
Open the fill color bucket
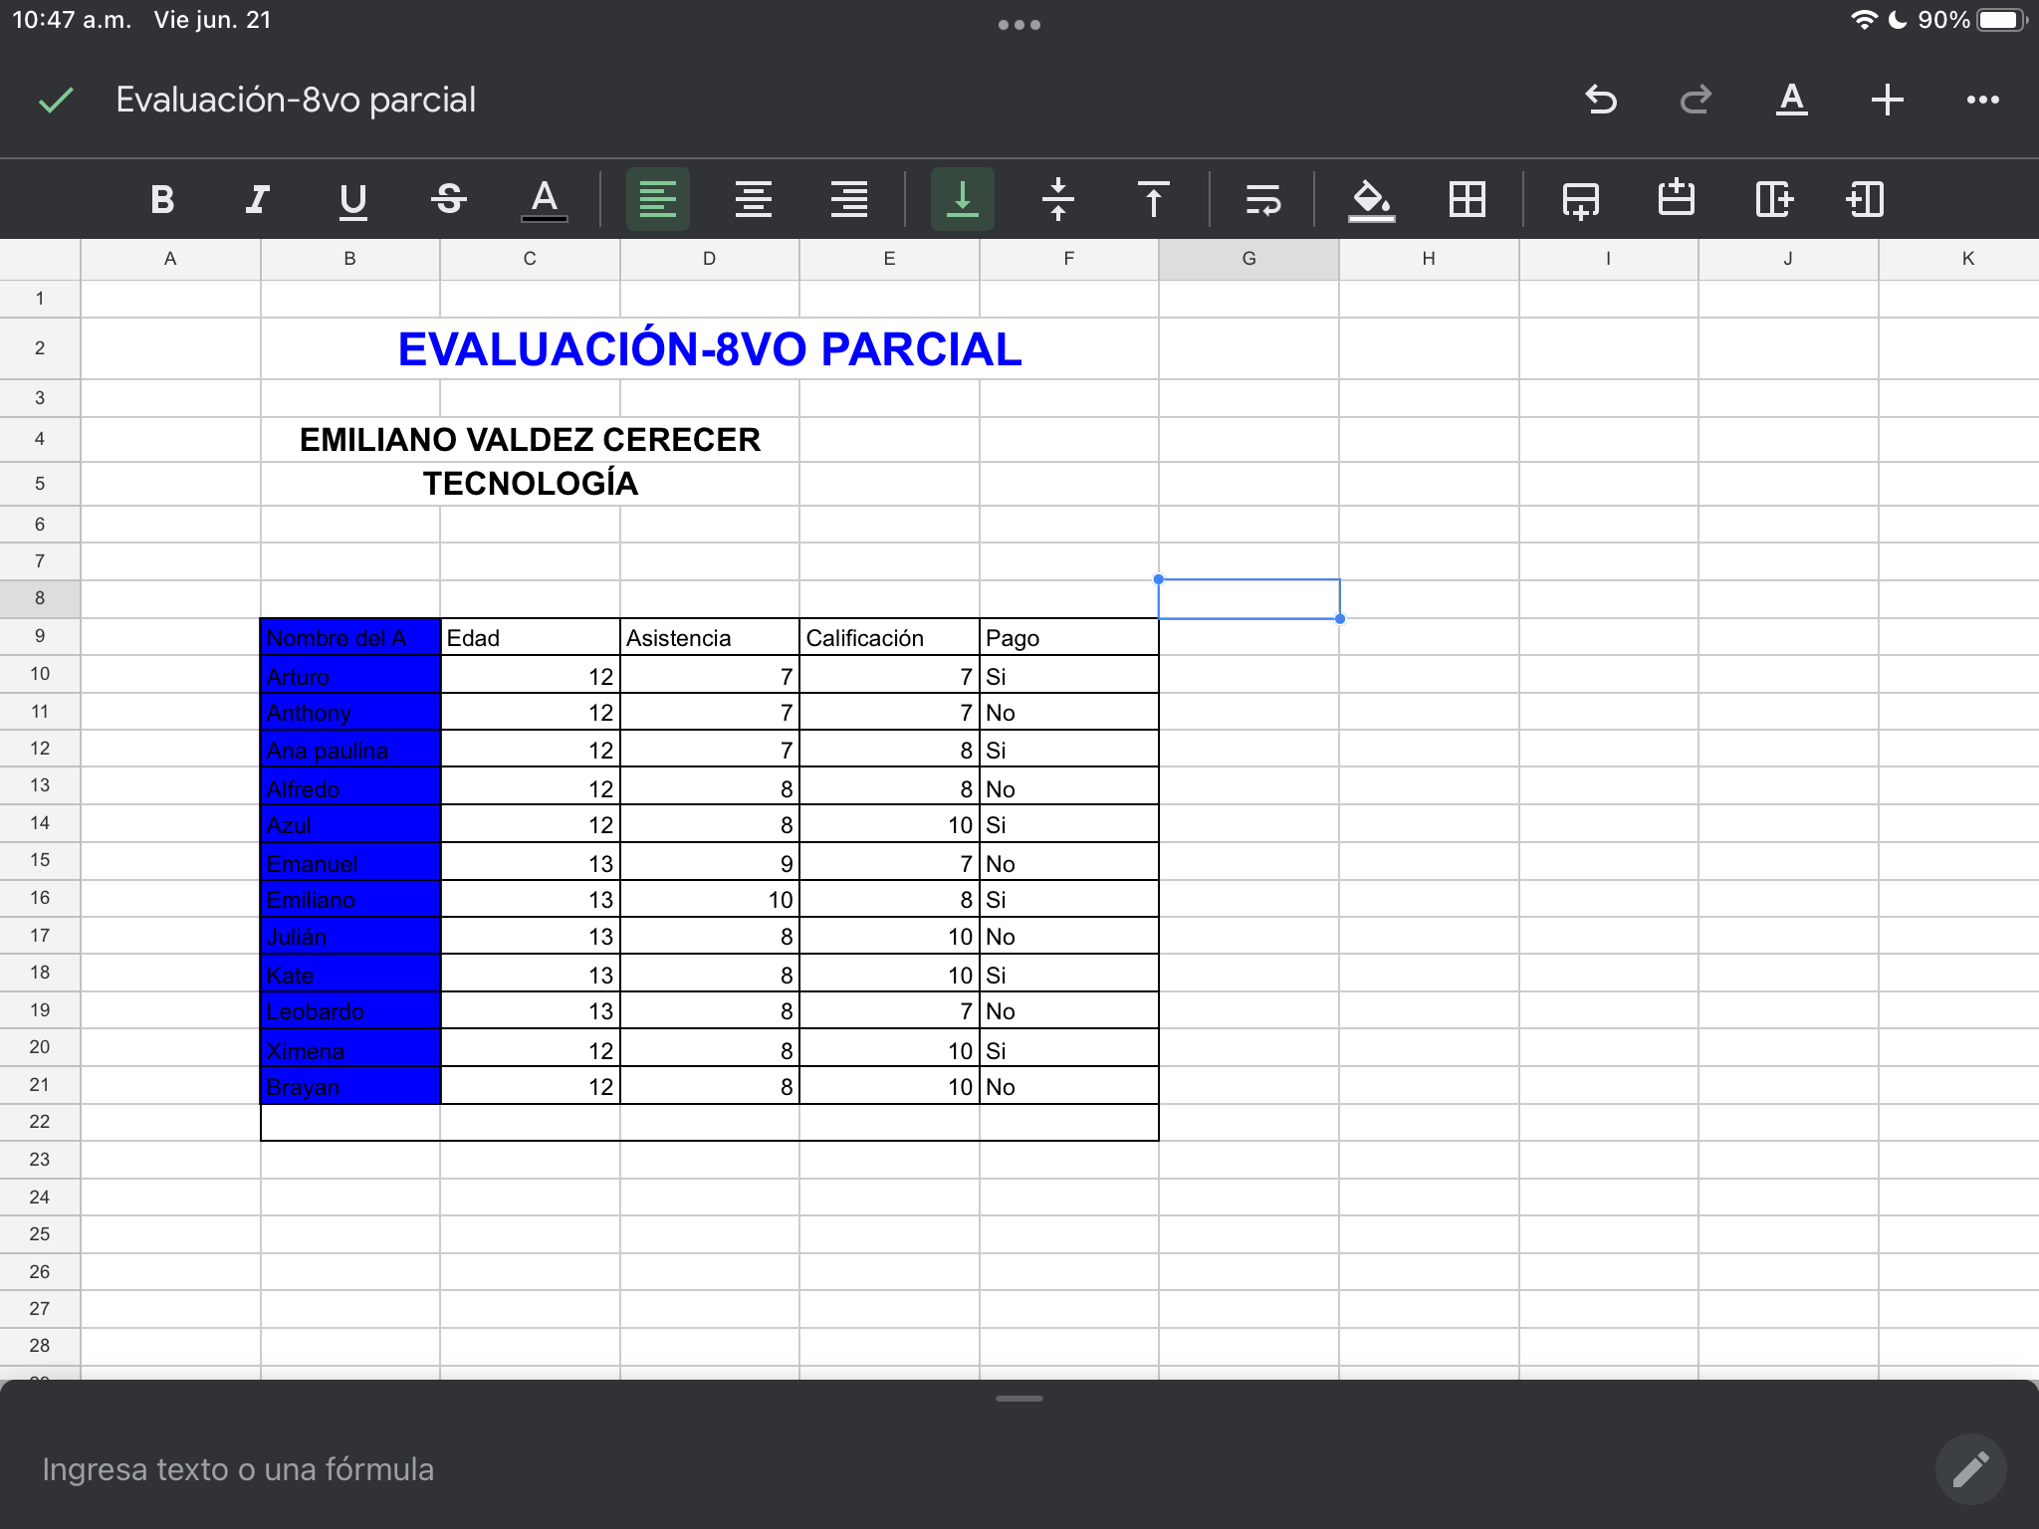pyautogui.click(x=1371, y=199)
